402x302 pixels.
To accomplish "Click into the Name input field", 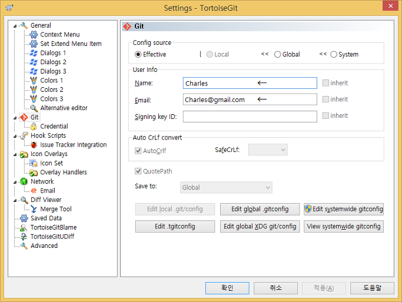I will tap(250, 83).
